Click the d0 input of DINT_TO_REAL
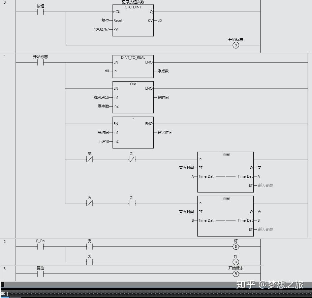 pyautogui.click(x=107, y=71)
